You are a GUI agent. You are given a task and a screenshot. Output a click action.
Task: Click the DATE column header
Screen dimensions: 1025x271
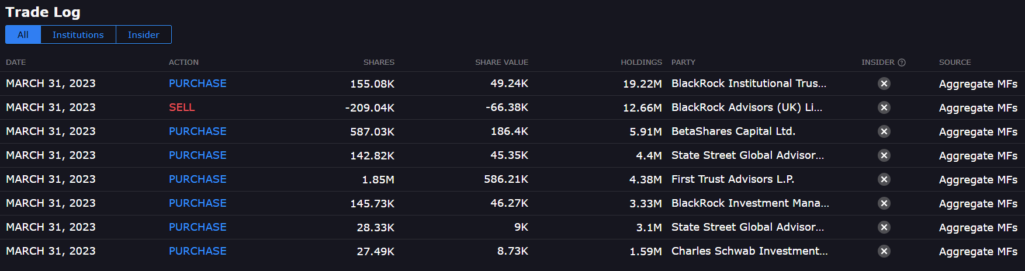[x=16, y=62]
